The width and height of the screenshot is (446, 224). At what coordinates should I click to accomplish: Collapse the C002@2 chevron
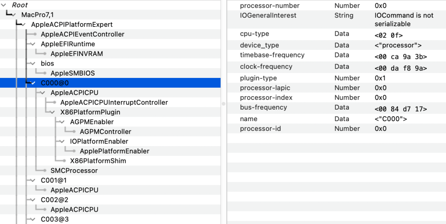pyautogui.click(x=33, y=200)
